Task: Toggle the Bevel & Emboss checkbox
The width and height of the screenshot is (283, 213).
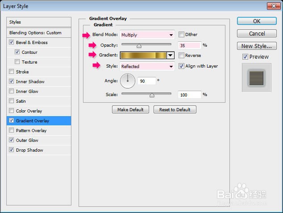Action: point(11,42)
